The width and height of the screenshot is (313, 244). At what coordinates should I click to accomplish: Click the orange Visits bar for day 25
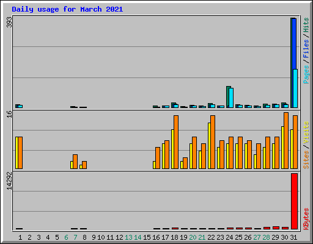point(240,152)
